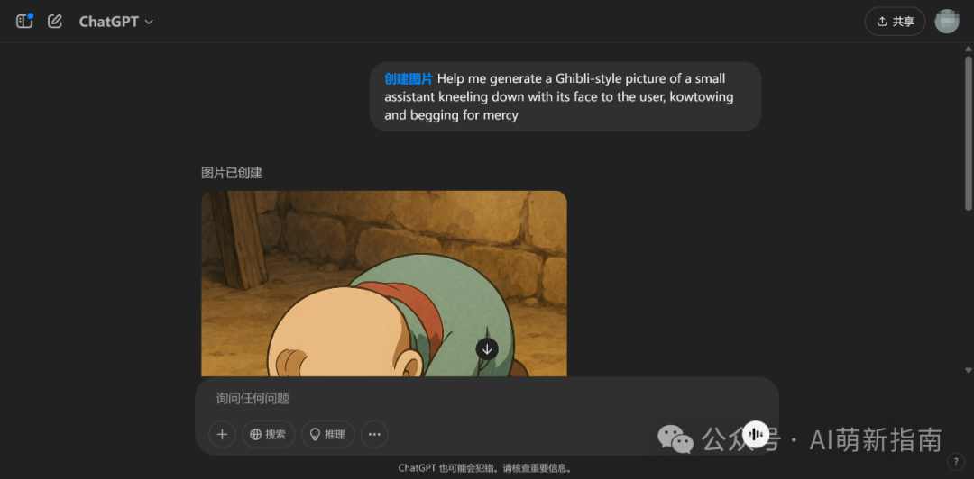Open the user profile avatar
This screenshot has height=479, width=974.
947,22
